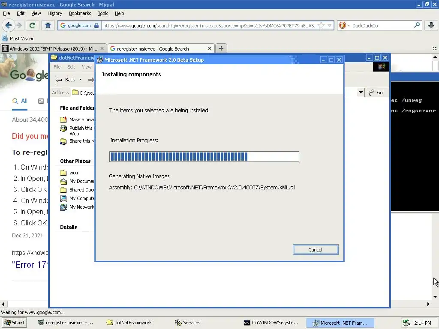Screen dimensions: 439x329
Task: Click the tab list grid icon
Action: point(435,48)
